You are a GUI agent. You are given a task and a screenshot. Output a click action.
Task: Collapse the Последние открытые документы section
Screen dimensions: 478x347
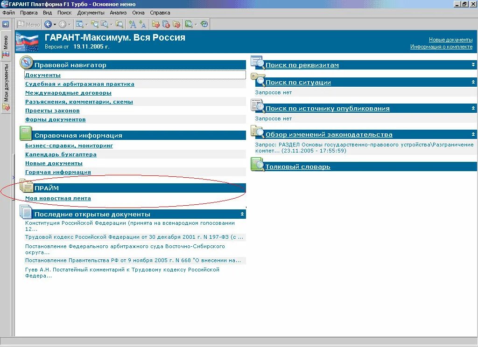(x=242, y=214)
